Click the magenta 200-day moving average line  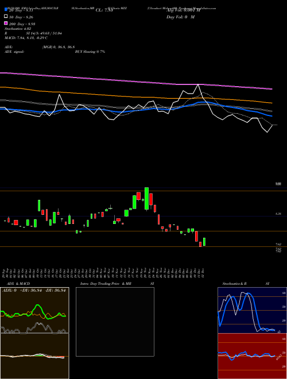click(136, 82)
